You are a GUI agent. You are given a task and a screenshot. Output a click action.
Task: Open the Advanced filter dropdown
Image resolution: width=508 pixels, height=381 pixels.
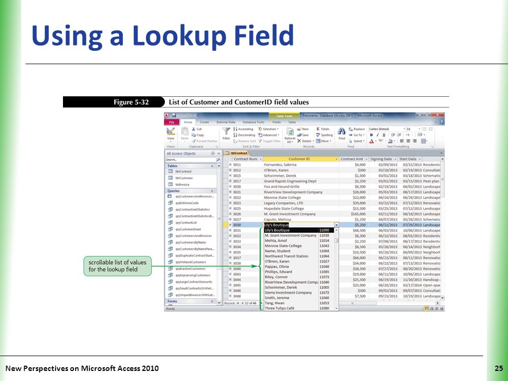(269, 135)
